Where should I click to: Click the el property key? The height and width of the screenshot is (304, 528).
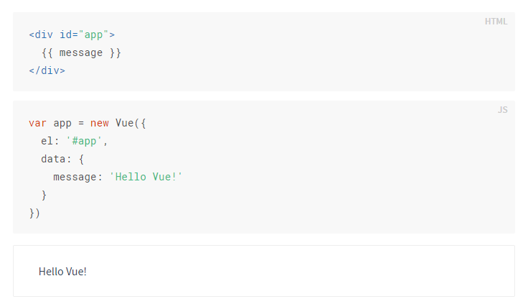coord(47,141)
